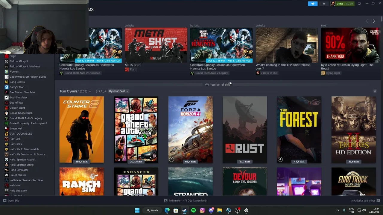Open OBS Studio from the taskbar
383x215 pixels.
click(237, 210)
